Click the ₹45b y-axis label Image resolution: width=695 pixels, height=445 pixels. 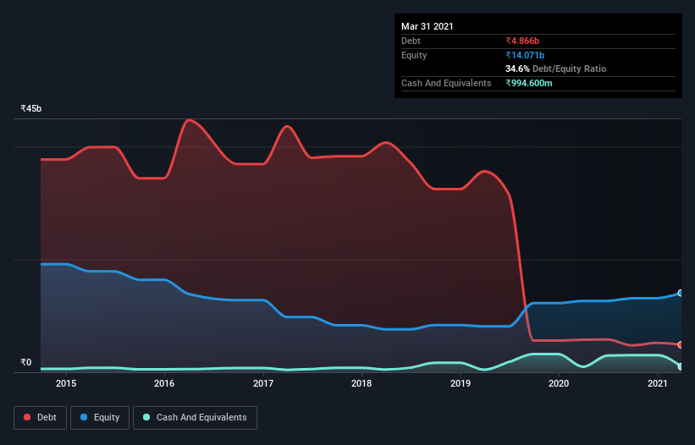31,108
